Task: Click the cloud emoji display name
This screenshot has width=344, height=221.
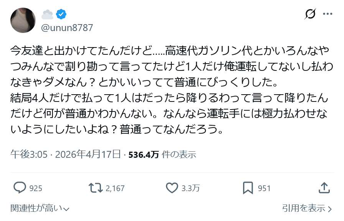Action: click(48, 15)
